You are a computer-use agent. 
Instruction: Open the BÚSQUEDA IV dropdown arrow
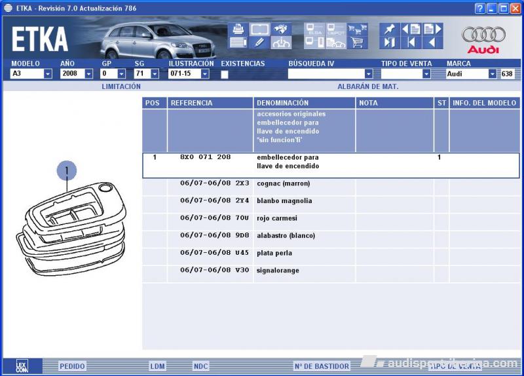[369, 74]
